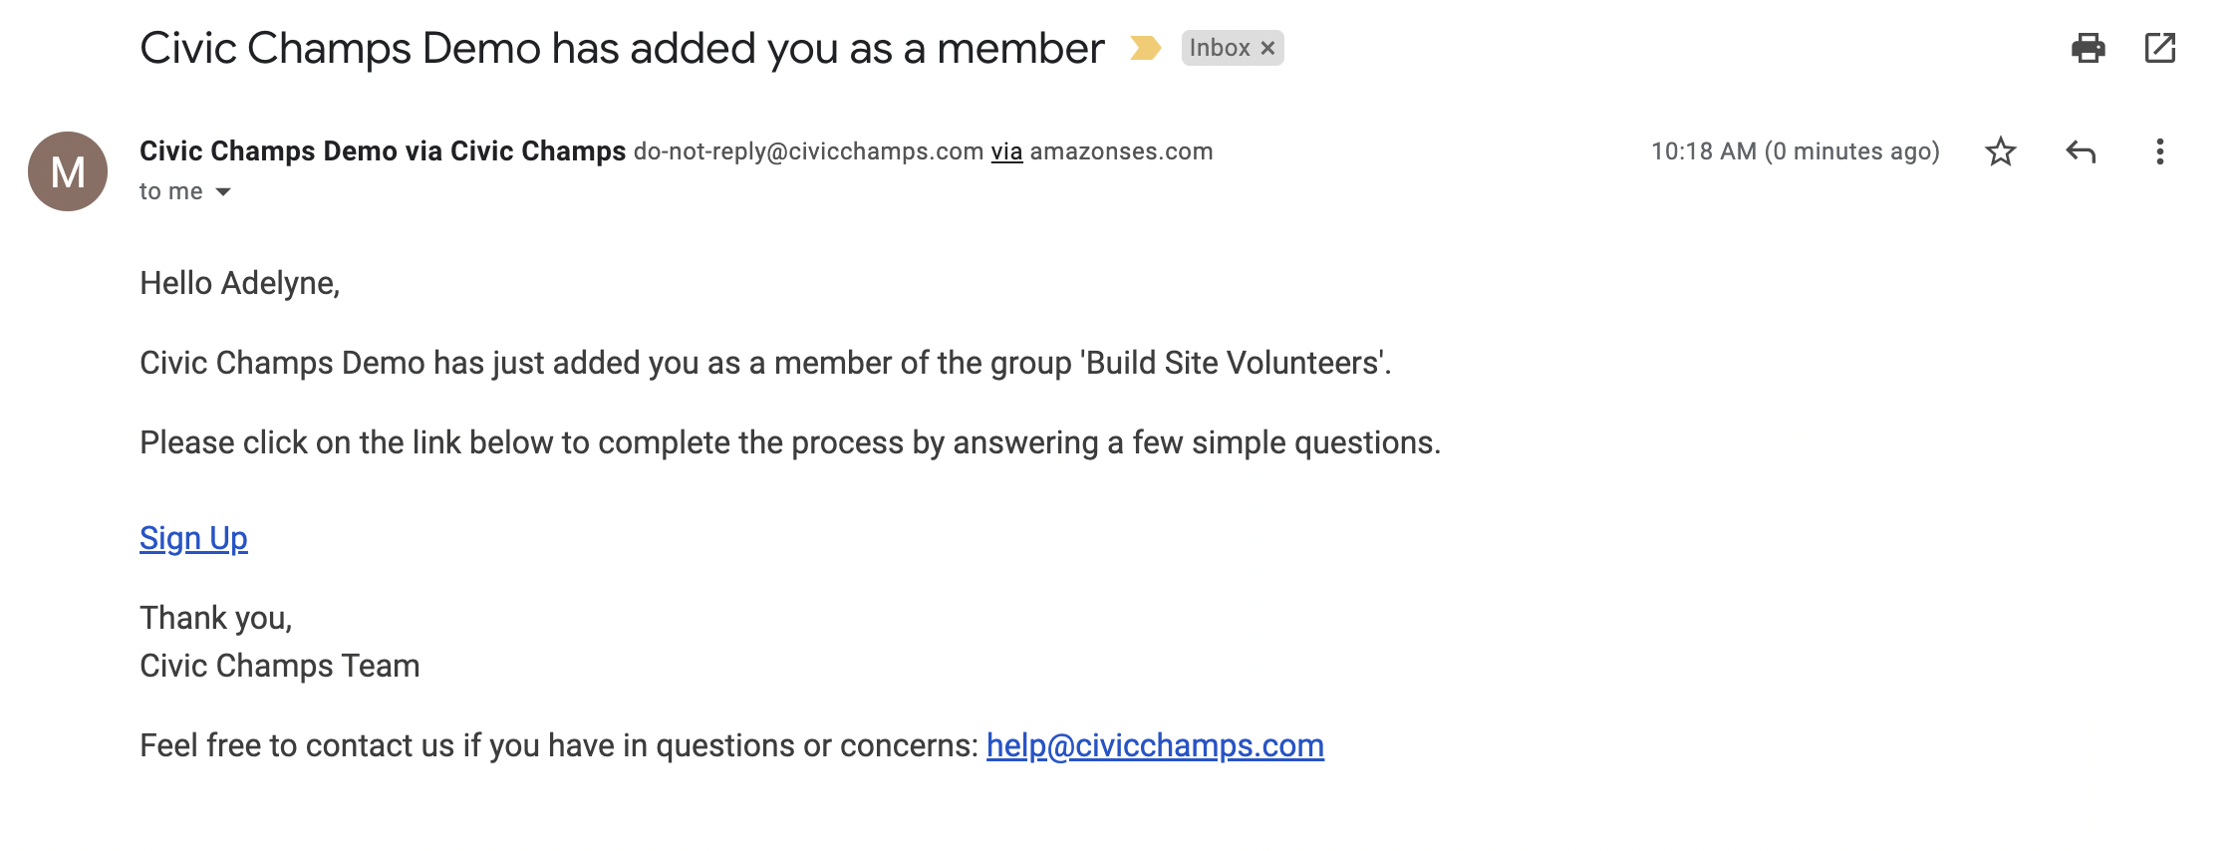2238x851 pixels.
Task: Click the do-not-reply@civicchamps.com address
Action: (x=808, y=151)
